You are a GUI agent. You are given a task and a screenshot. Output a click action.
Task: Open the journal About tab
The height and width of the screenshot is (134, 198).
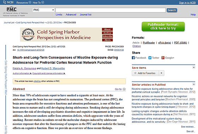pyautogui.click(x=107, y=29)
